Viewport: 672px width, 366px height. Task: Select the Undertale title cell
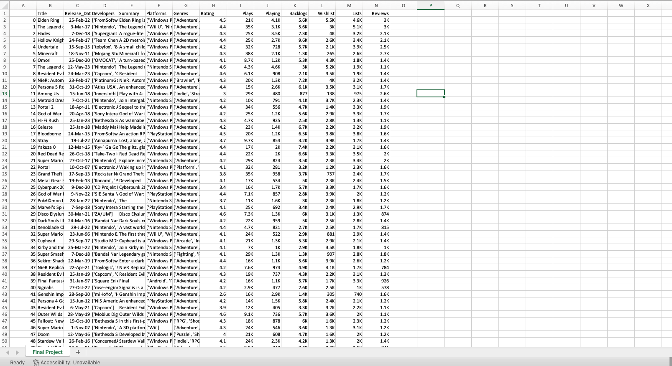[50, 47]
